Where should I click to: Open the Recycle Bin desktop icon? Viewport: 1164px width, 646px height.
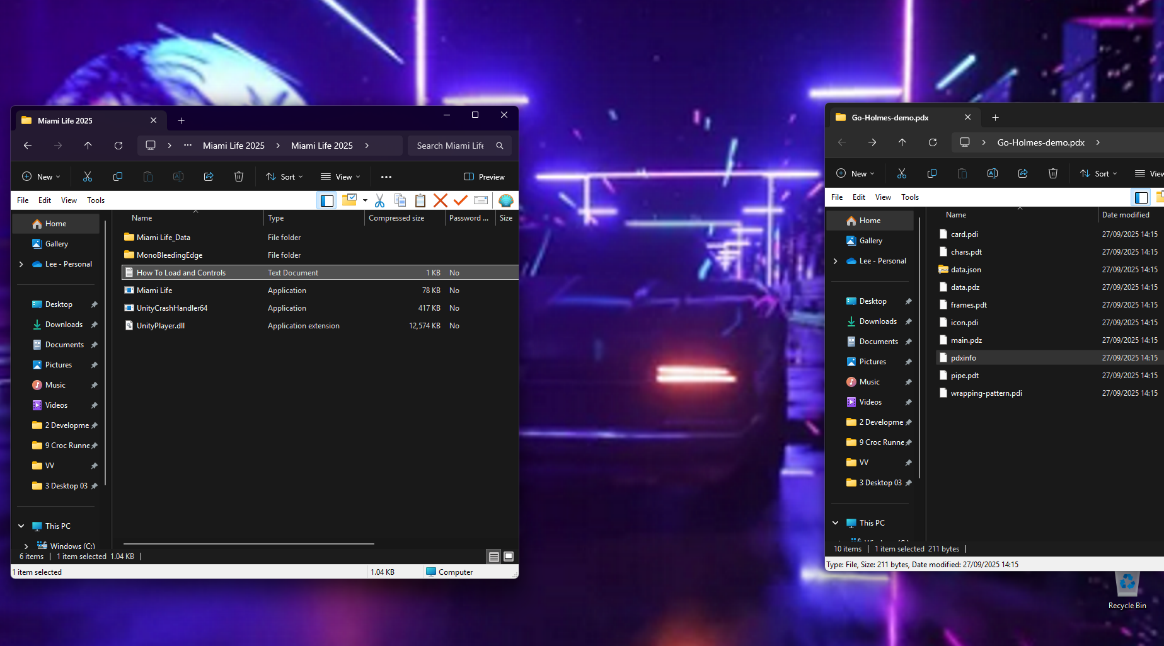point(1127,591)
